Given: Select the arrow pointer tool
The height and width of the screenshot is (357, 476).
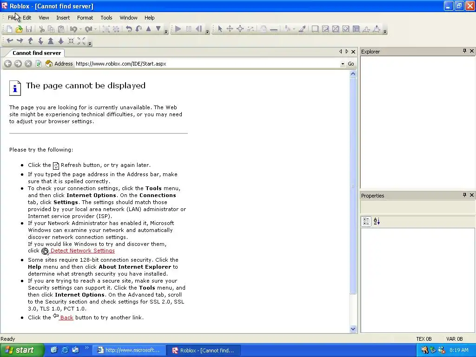Looking at the screenshot, I should coord(220,29).
